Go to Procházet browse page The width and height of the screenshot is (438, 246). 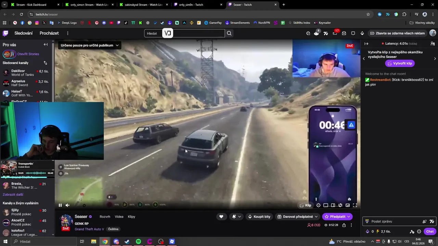pos(49,33)
